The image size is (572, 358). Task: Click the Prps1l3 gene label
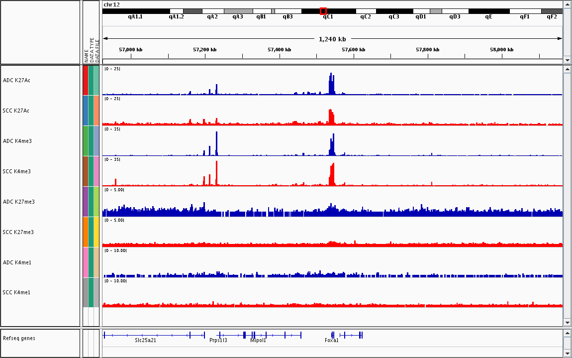click(218, 341)
